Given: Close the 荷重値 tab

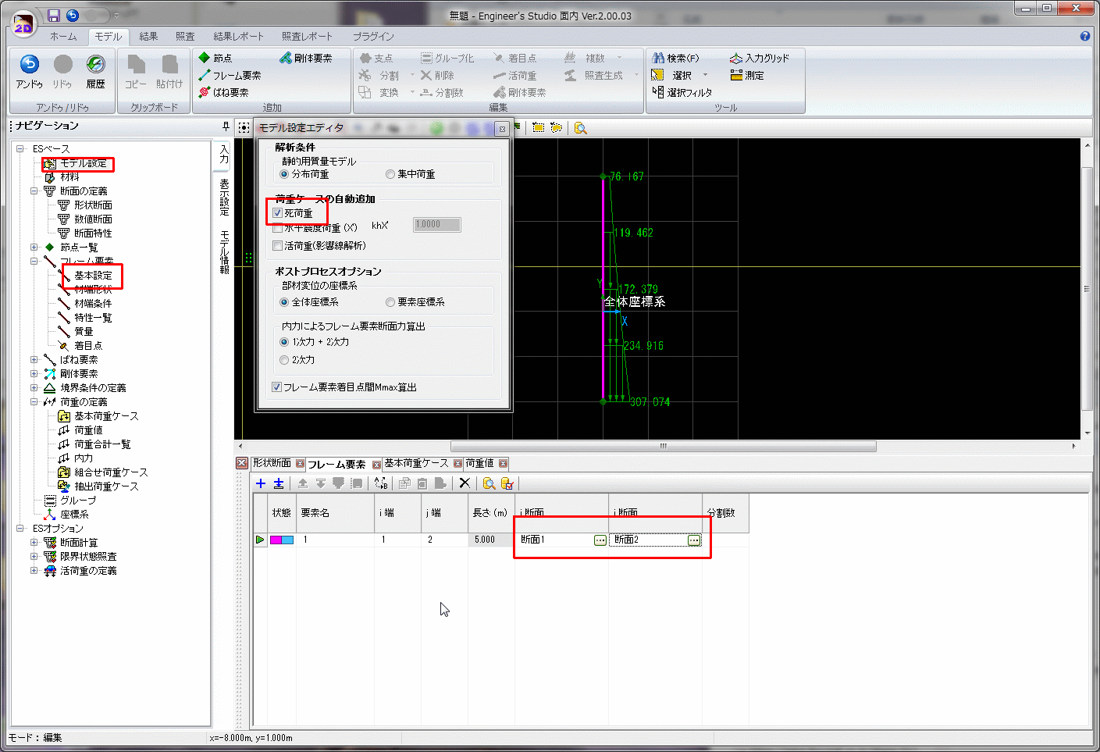Looking at the screenshot, I should point(504,463).
